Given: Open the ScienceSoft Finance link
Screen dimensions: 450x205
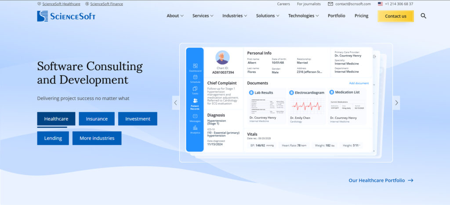Looking at the screenshot, I should 106,4.
